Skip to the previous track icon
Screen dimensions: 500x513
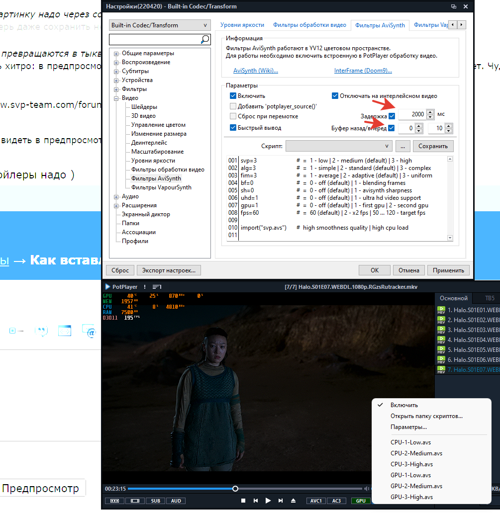tap(256, 501)
